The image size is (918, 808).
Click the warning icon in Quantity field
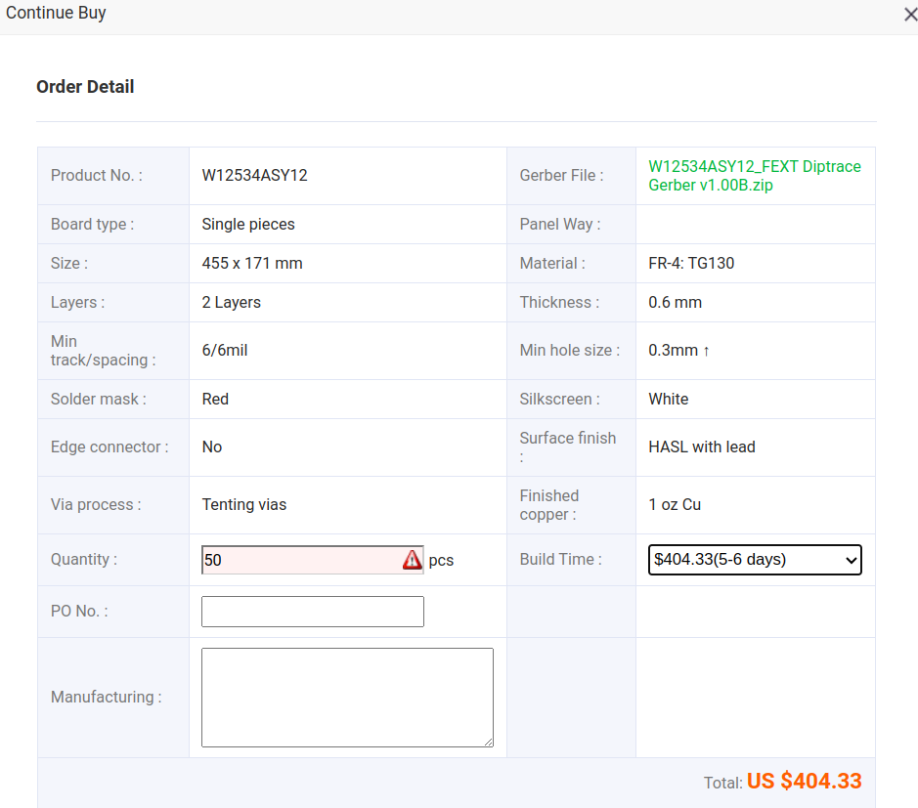pos(412,560)
